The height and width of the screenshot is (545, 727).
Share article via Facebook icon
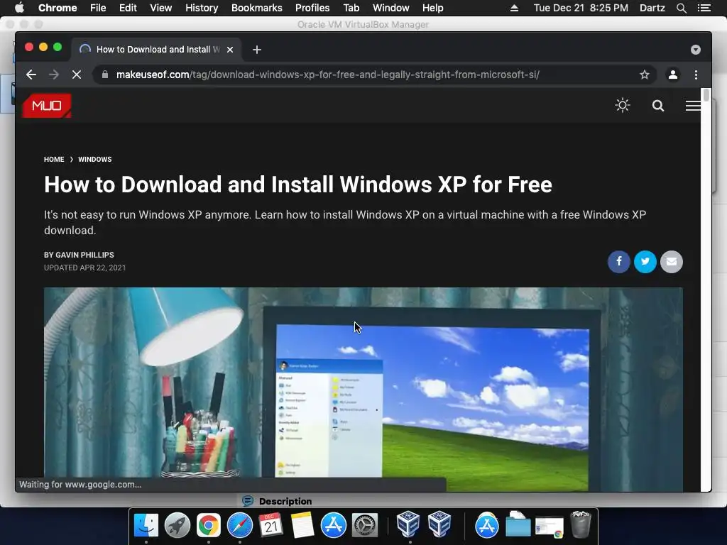pos(618,262)
